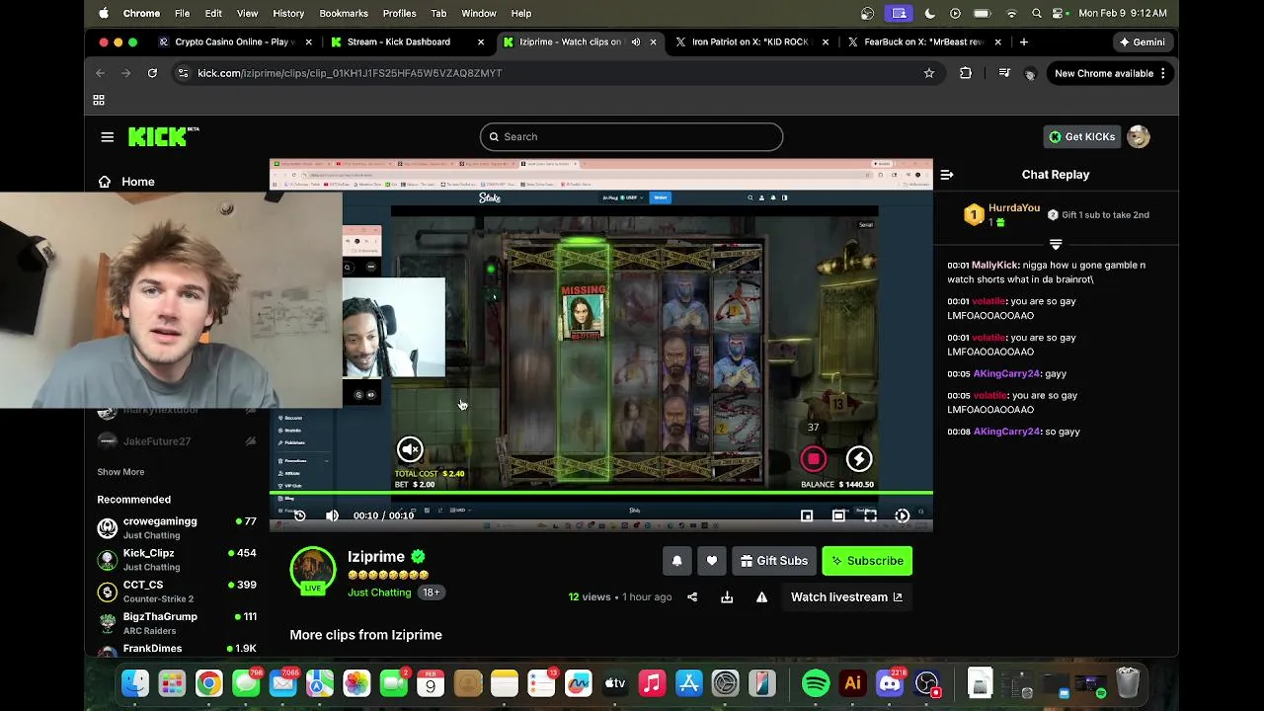Image resolution: width=1264 pixels, height=711 pixels.
Task: Open Spotlight search in menu bar
Action: click(x=1037, y=14)
